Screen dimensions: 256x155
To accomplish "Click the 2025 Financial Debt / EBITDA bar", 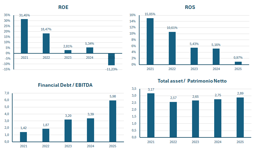I will point(113,121).
